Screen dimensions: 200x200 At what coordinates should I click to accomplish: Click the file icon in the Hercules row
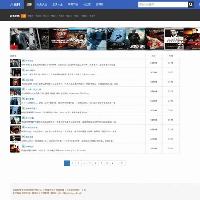point(23,89)
